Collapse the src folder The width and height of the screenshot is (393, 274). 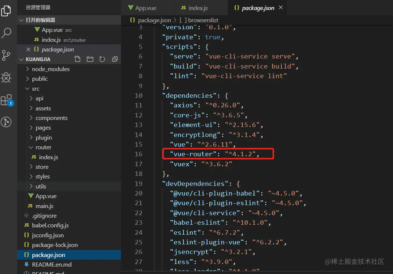coord(27,88)
